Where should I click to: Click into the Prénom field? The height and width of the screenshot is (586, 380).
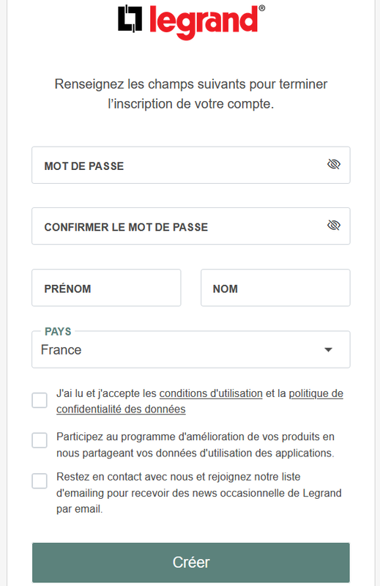(106, 288)
